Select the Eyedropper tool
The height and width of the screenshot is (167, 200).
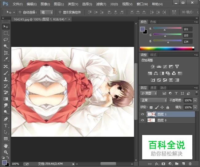click(6, 59)
